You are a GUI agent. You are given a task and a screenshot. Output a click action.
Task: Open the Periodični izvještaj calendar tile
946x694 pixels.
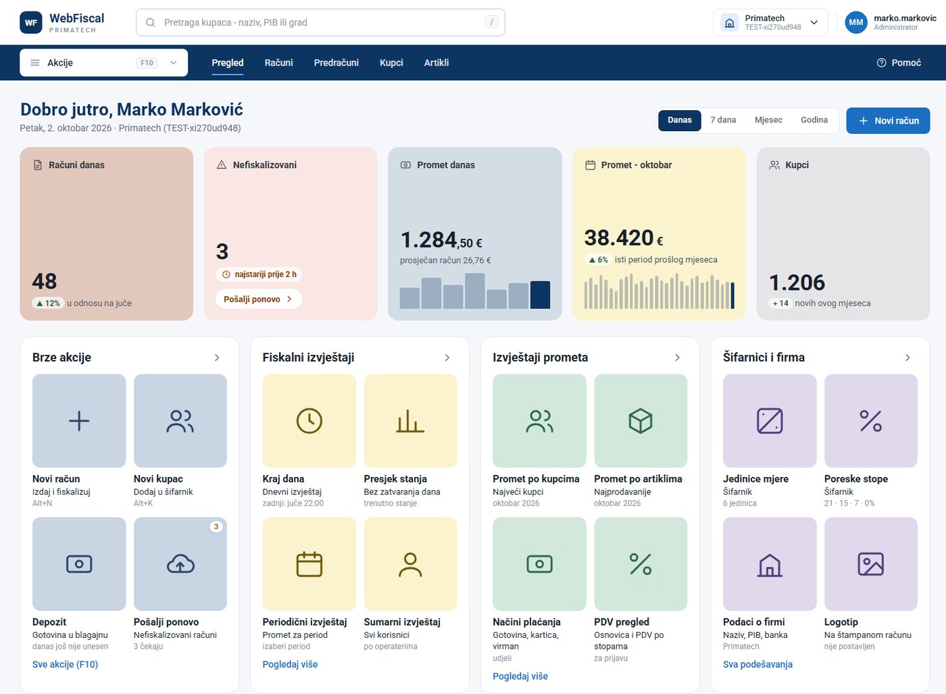(x=309, y=564)
